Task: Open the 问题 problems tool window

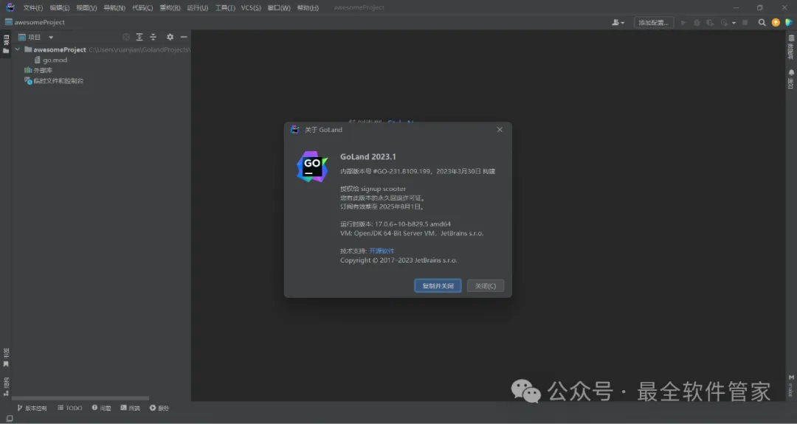Action: (101, 408)
